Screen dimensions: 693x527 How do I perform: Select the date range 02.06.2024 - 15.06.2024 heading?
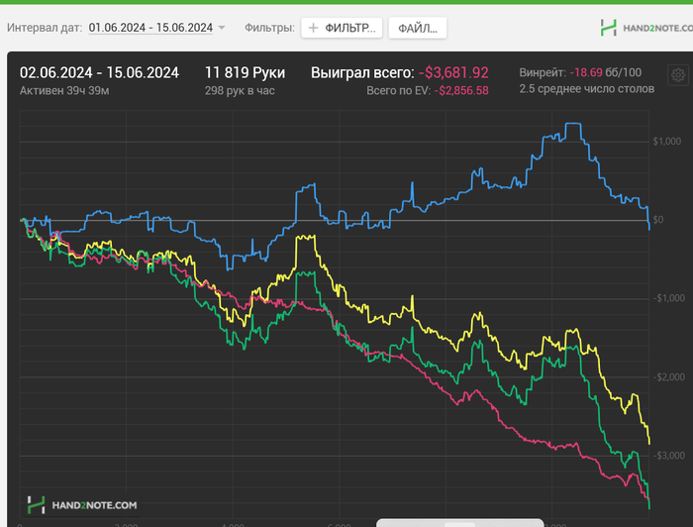click(x=99, y=72)
